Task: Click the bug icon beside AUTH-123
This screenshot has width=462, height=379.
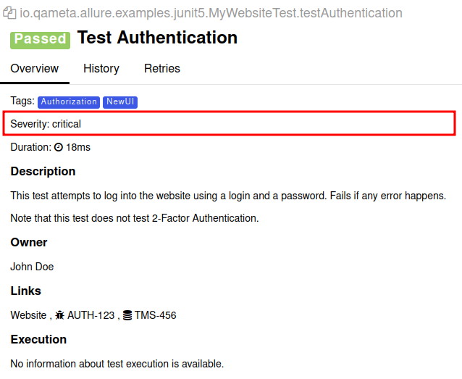Action: [x=59, y=315]
